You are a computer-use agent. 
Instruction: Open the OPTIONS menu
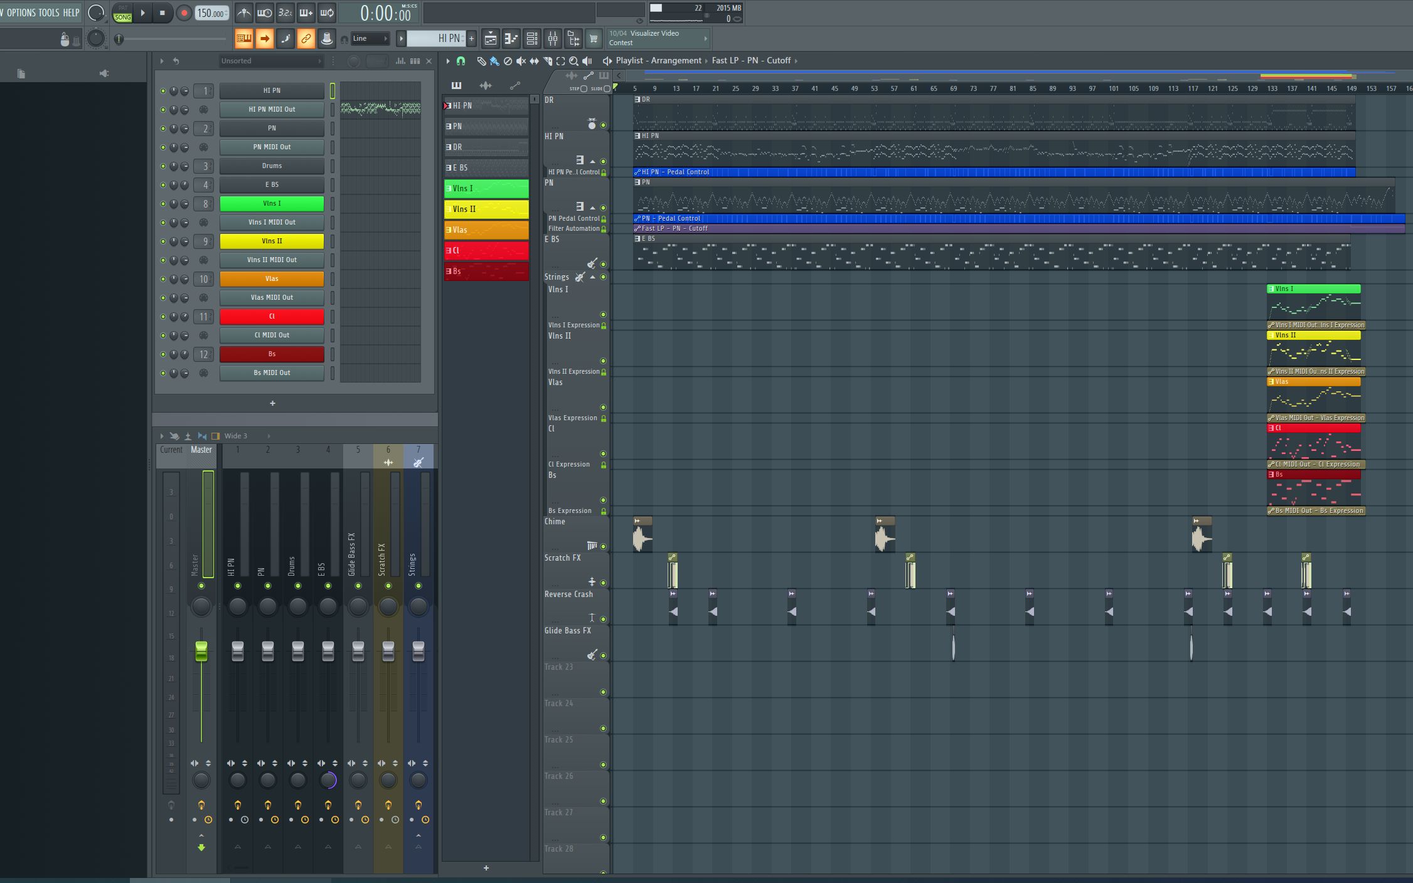click(21, 13)
